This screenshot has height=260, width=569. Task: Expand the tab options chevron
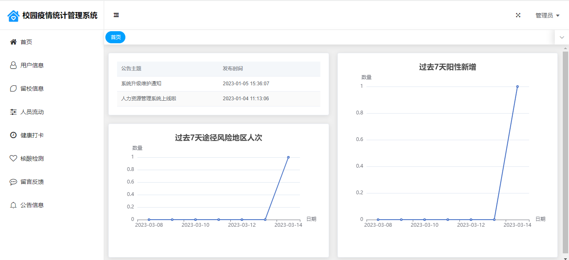click(562, 37)
